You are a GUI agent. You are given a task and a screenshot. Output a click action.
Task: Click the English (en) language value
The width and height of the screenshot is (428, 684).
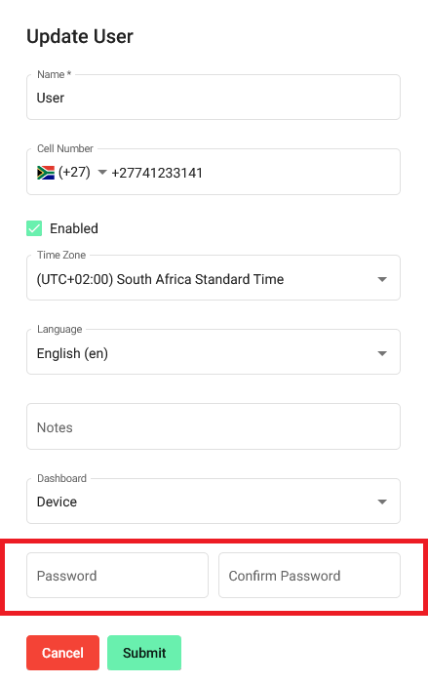(72, 353)
